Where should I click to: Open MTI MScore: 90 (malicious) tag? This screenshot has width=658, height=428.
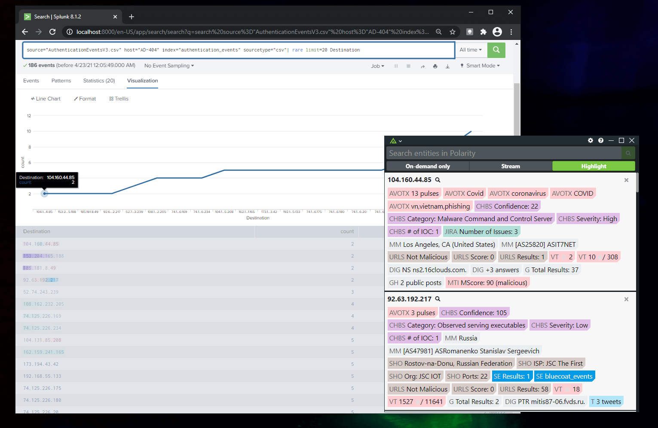coord(487,282)
